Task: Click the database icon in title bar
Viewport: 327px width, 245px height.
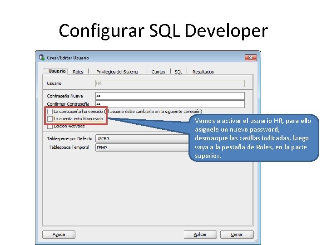Action: [x=42, y=58]
